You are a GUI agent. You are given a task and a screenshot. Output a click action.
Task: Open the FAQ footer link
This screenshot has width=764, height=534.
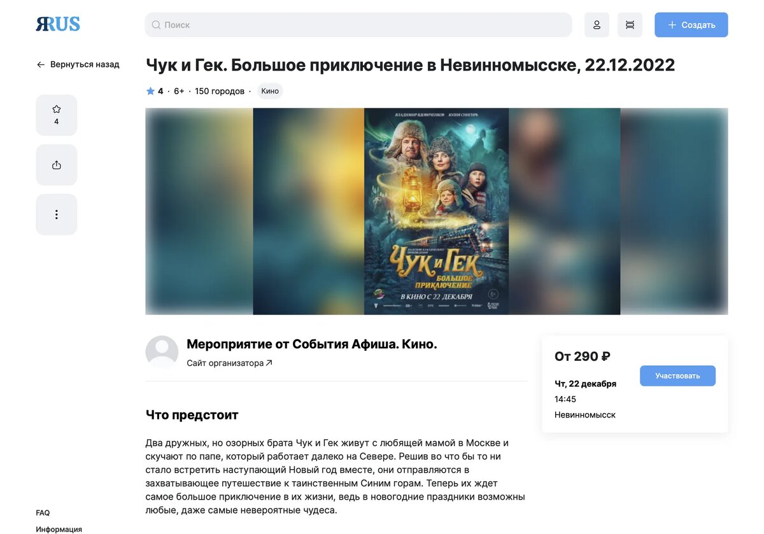tap(43, 512)
